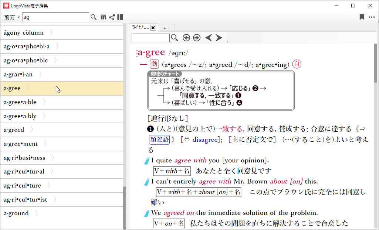Image resolution: width=379 pixels, height=230 pixels.
Task: Open the more options ellipsis menu
Action: 372,17
